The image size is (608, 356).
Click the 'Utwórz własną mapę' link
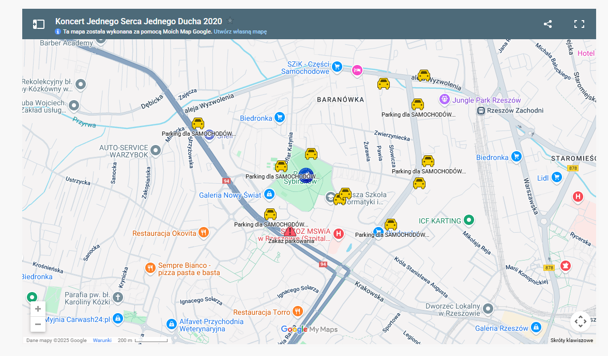coord(240,32)
